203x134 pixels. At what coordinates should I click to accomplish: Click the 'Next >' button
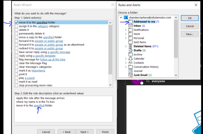coord(85,132)
